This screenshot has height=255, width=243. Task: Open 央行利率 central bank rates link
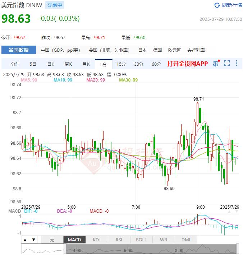click(x=196, y=50)
